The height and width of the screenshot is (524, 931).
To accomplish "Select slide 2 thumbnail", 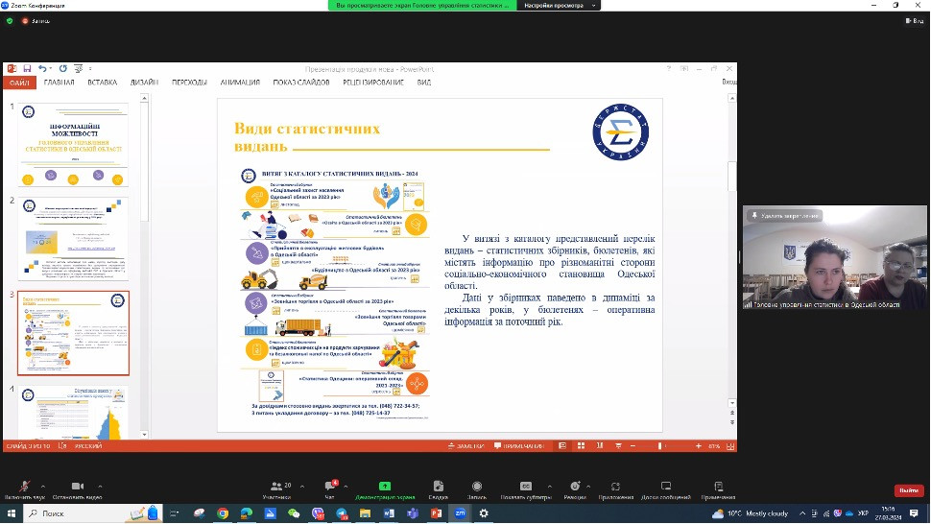I will click(x=73, y=239).
